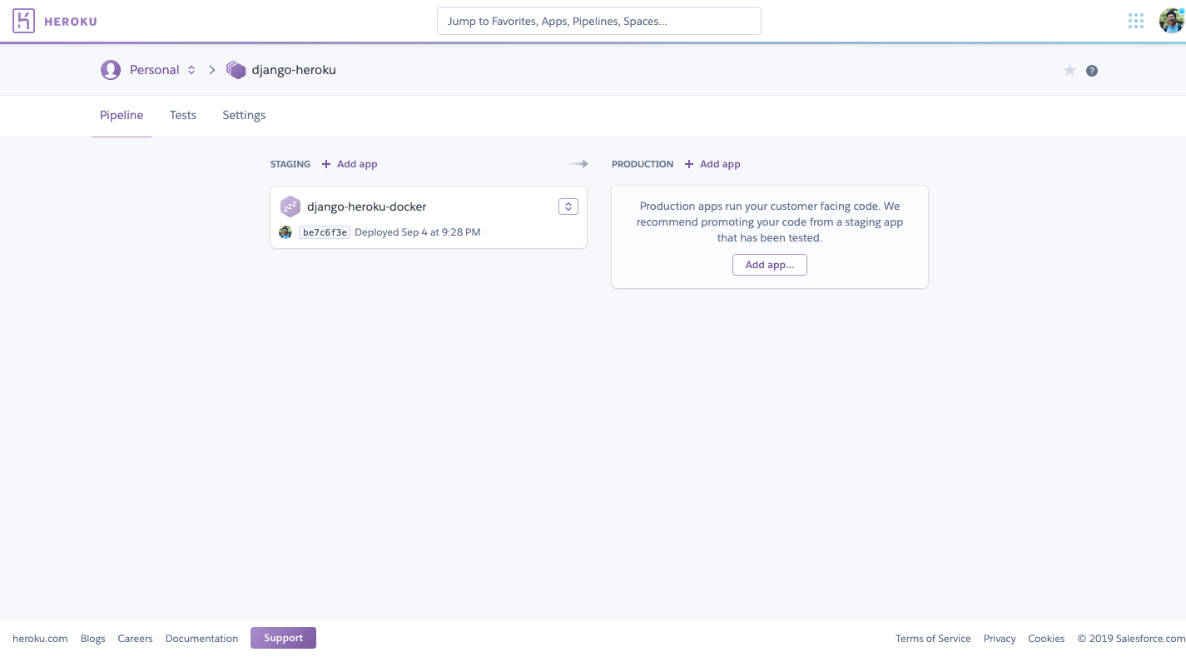Click the purple Support button
The image size is (1186, 657).
pos(283,638)
